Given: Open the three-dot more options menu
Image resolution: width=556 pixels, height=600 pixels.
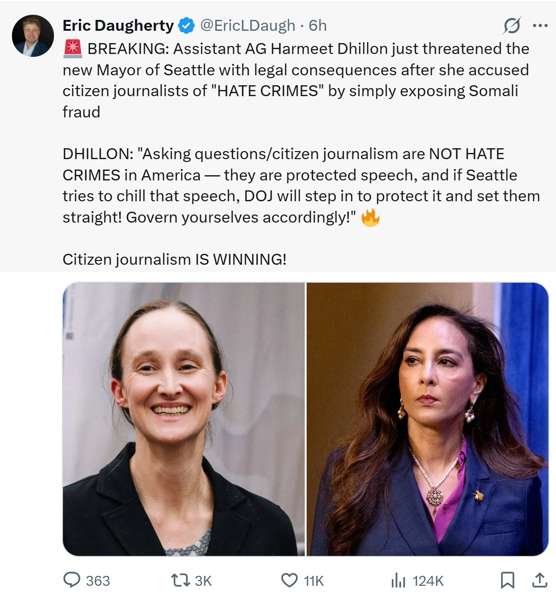Looking at the screenshot, I should click(540, 26).
